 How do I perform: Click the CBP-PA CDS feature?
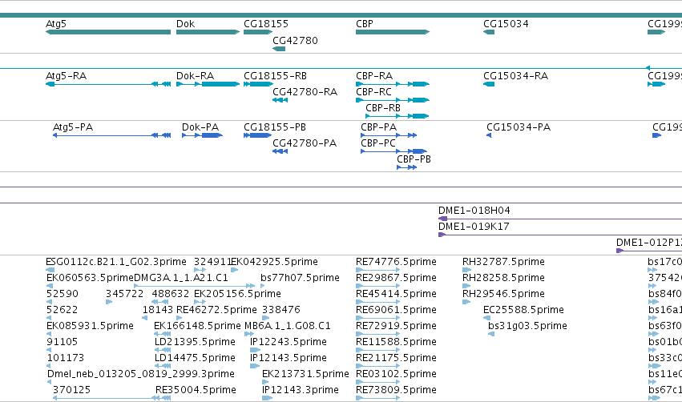click(x=389, y=135)
